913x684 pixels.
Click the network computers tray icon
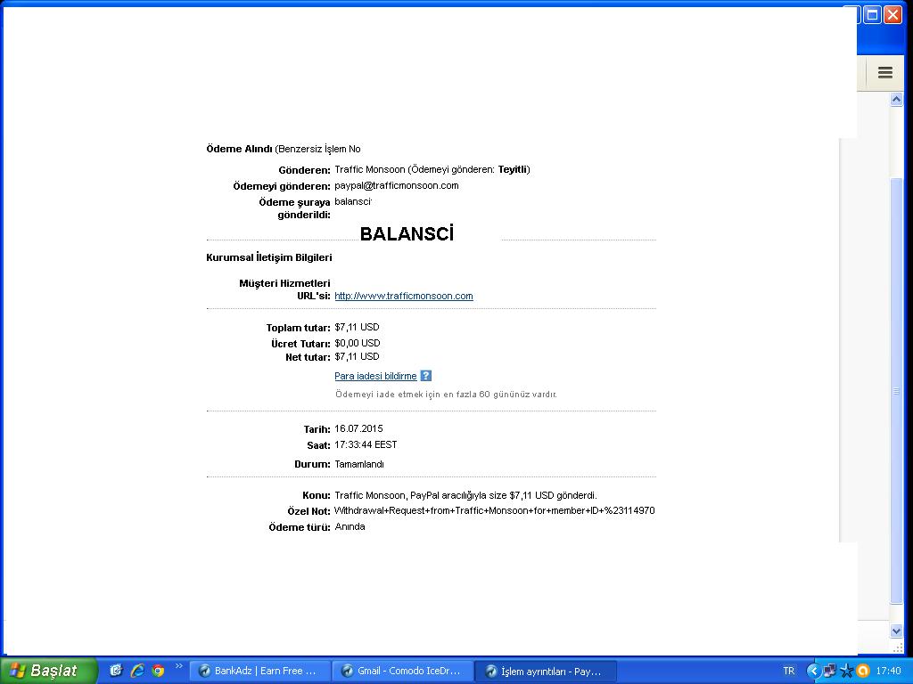[x=829, y=671]
